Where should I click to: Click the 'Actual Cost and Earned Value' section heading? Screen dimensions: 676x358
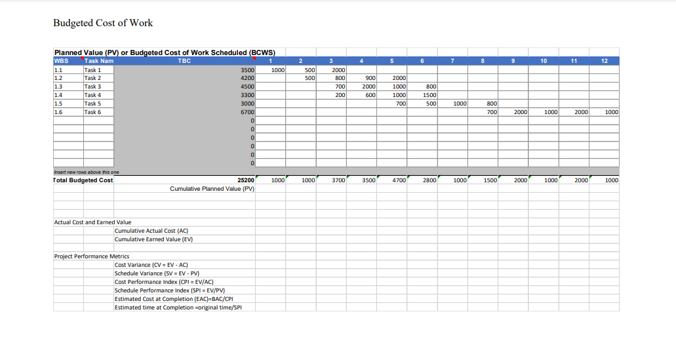tap(92, 222)
